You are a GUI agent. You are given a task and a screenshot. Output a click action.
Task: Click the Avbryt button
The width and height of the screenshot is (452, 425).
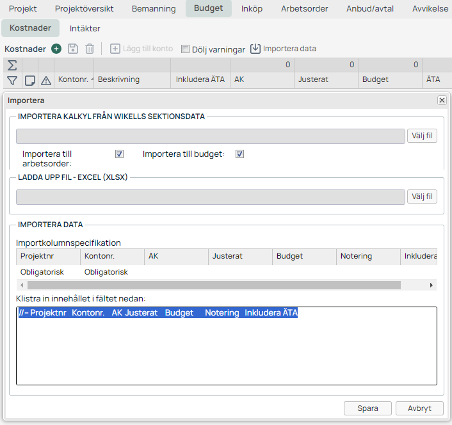coord(419,408)
